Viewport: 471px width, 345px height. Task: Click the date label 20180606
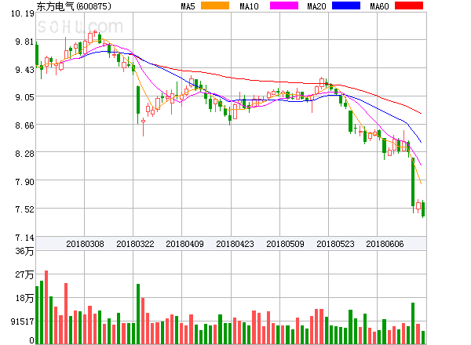385,244
